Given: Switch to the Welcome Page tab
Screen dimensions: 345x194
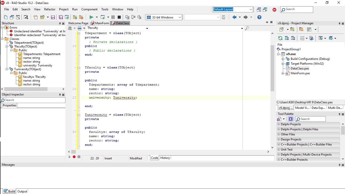Looking at the screenshot, I should point(78,23).
